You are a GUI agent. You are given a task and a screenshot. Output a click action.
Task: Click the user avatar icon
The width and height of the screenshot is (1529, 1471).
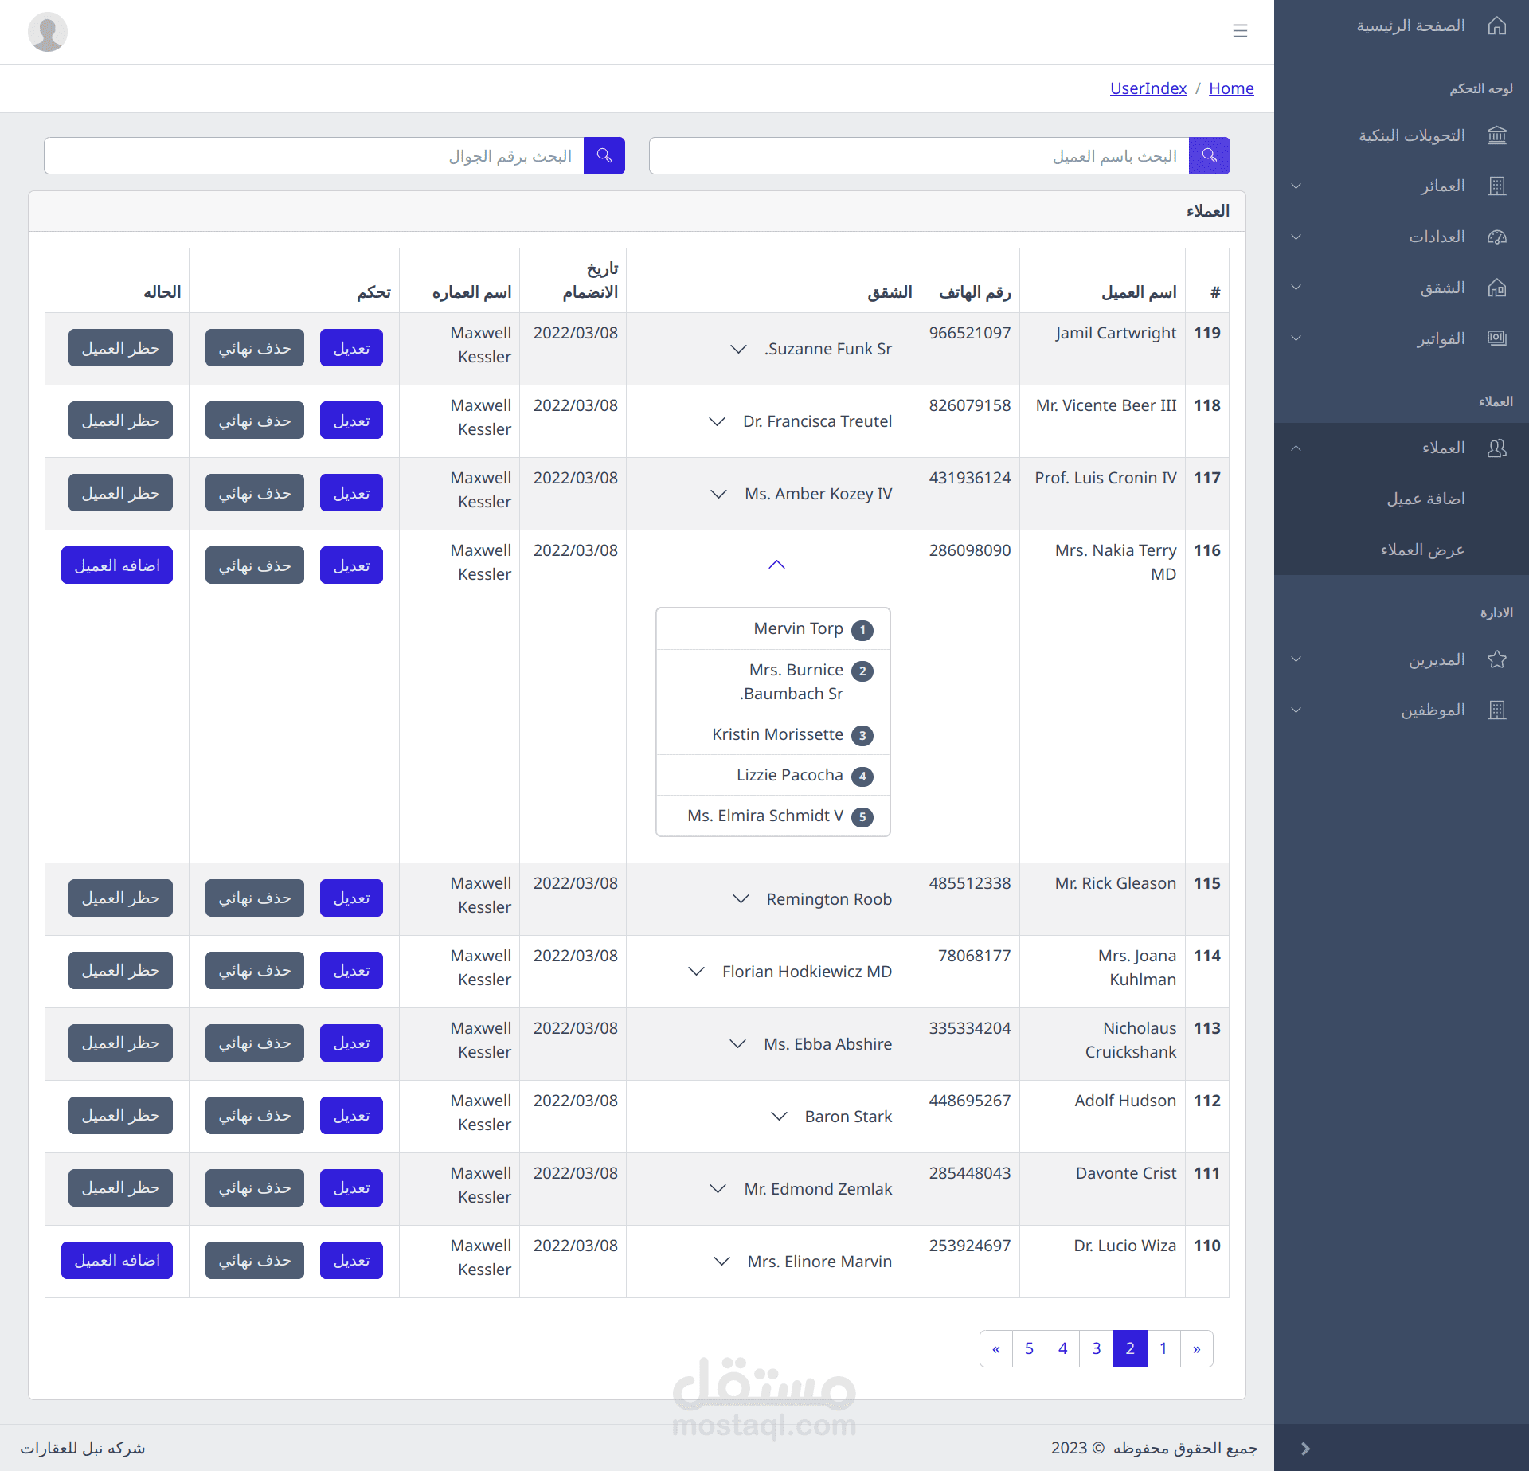point(47,32)
